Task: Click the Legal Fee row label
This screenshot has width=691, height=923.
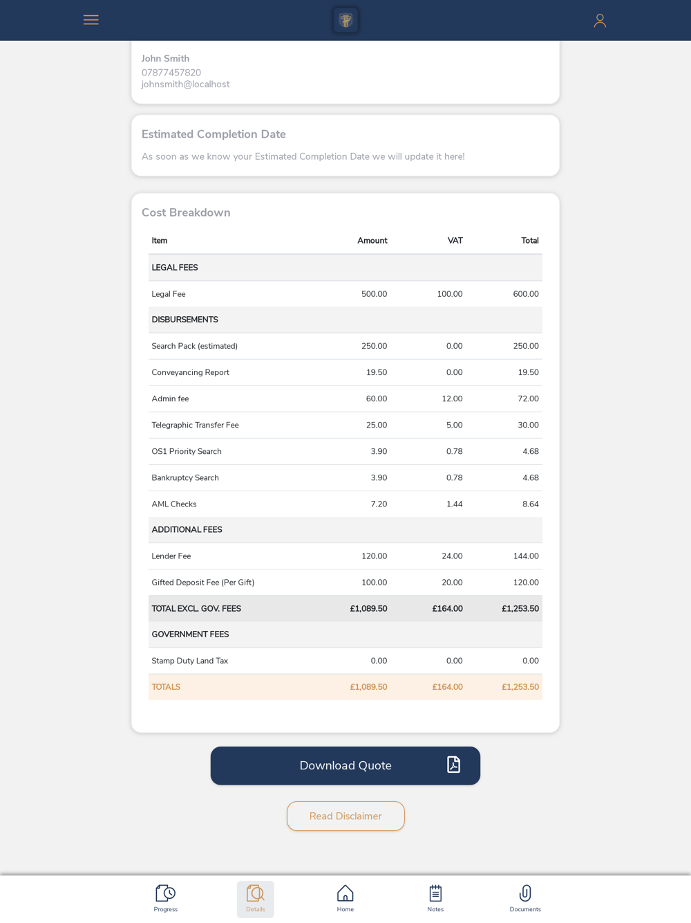Action: (x=169, y=294)
